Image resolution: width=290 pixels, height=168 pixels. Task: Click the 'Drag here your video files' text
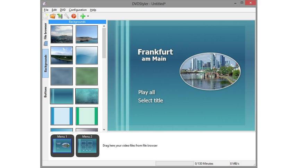pos(130,146)
